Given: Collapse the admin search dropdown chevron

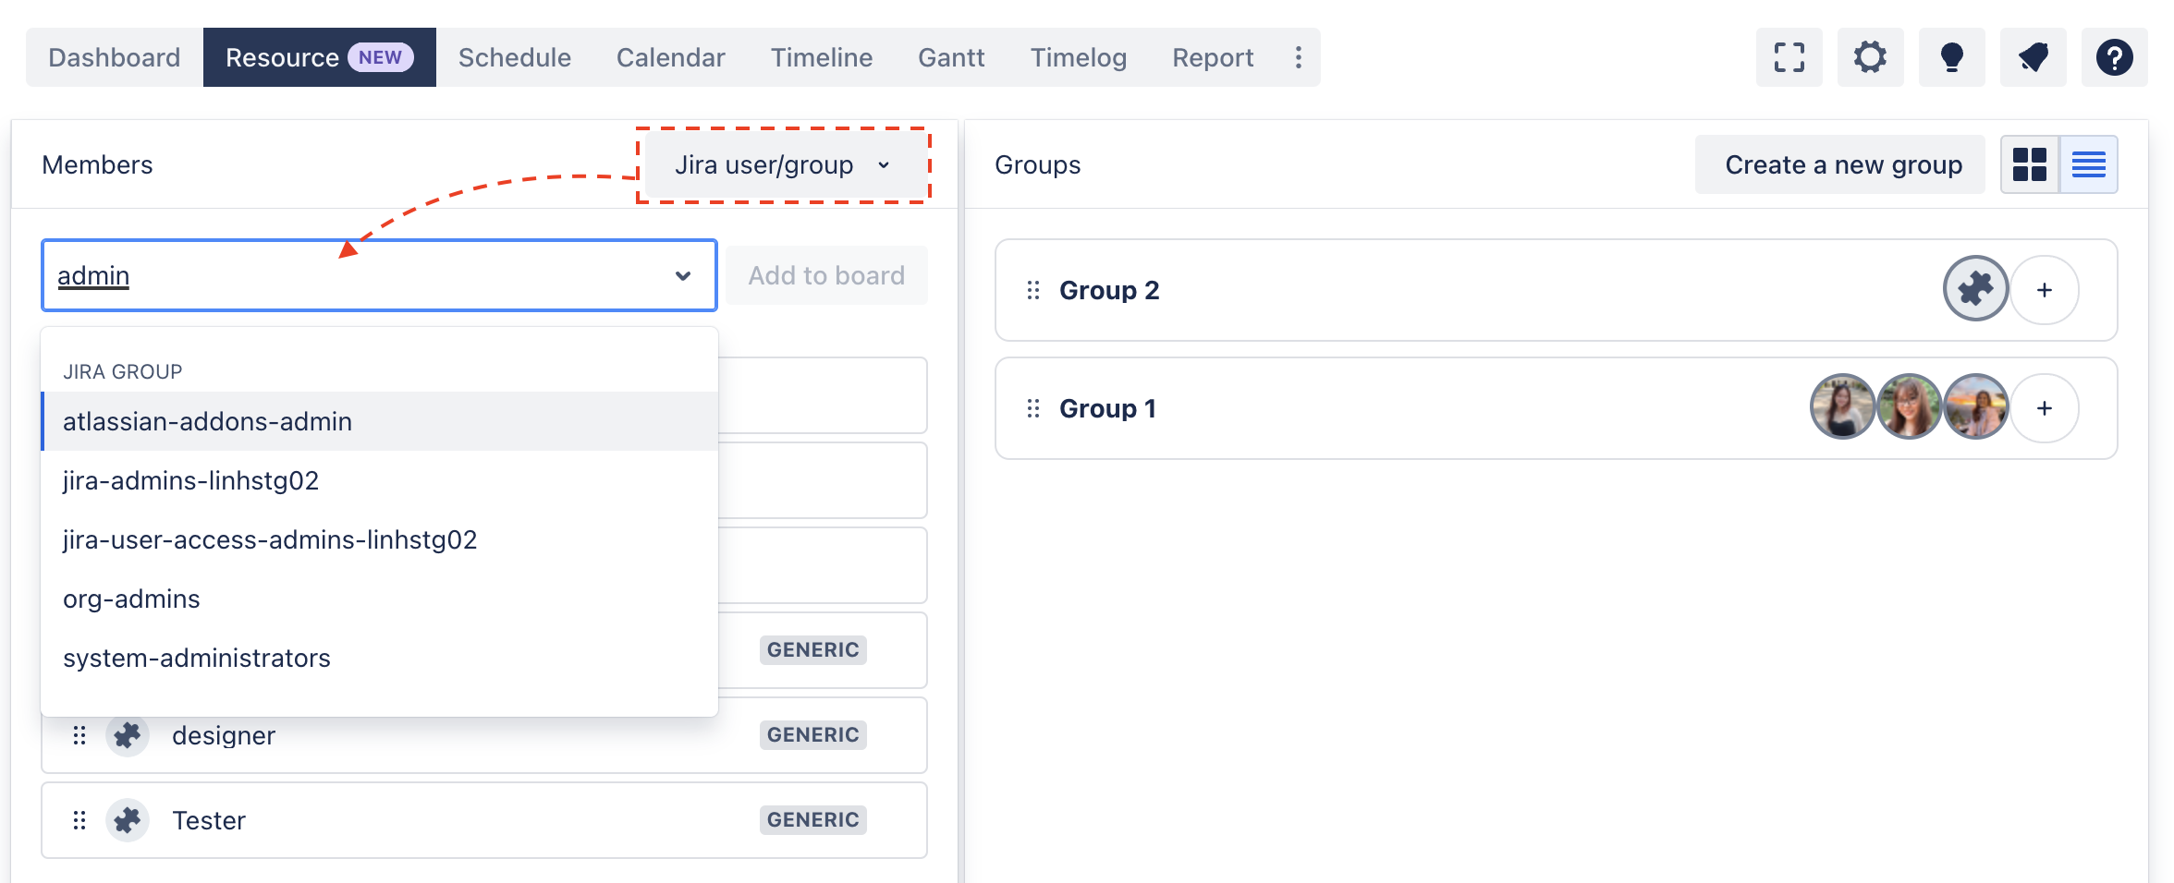Looking at the screenshot, I should [x=683, y=276].
